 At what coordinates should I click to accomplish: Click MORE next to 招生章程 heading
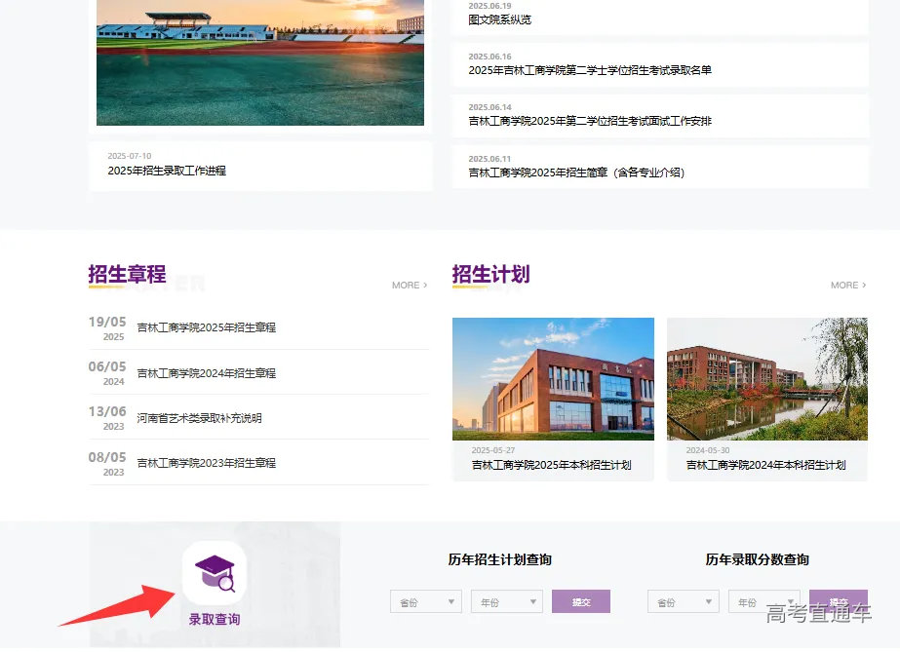click(409, 285)
